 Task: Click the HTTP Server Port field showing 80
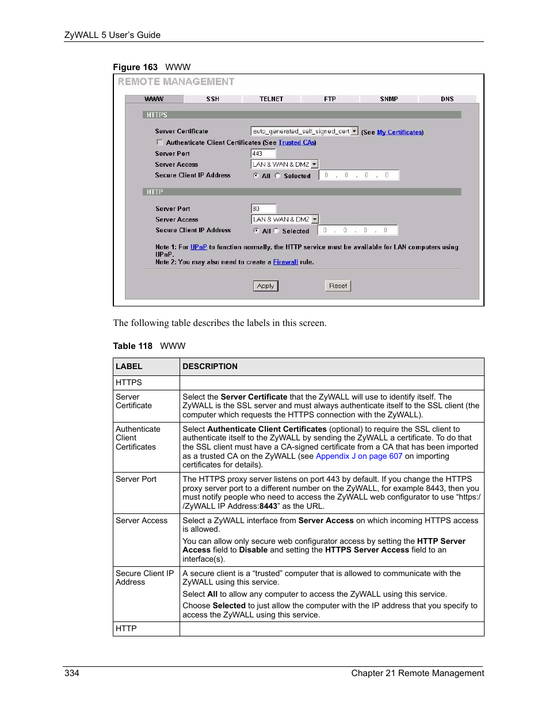262,208
